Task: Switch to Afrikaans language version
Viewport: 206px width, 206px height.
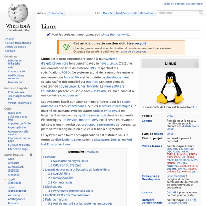Action: click(x=13, y=163)
